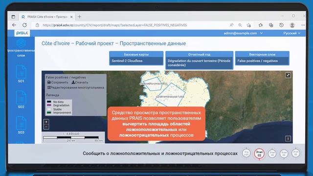Click the No data legend swatch

[49, 102]
